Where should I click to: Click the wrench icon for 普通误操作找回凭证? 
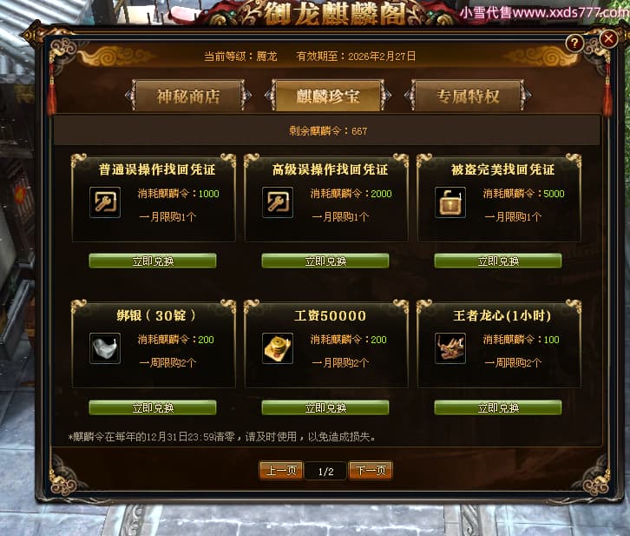pyautogui.click(x=105, y=202)
